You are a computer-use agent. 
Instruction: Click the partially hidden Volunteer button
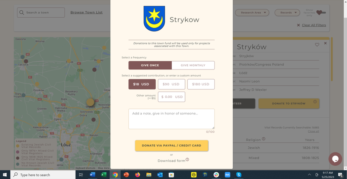point(244,104)
